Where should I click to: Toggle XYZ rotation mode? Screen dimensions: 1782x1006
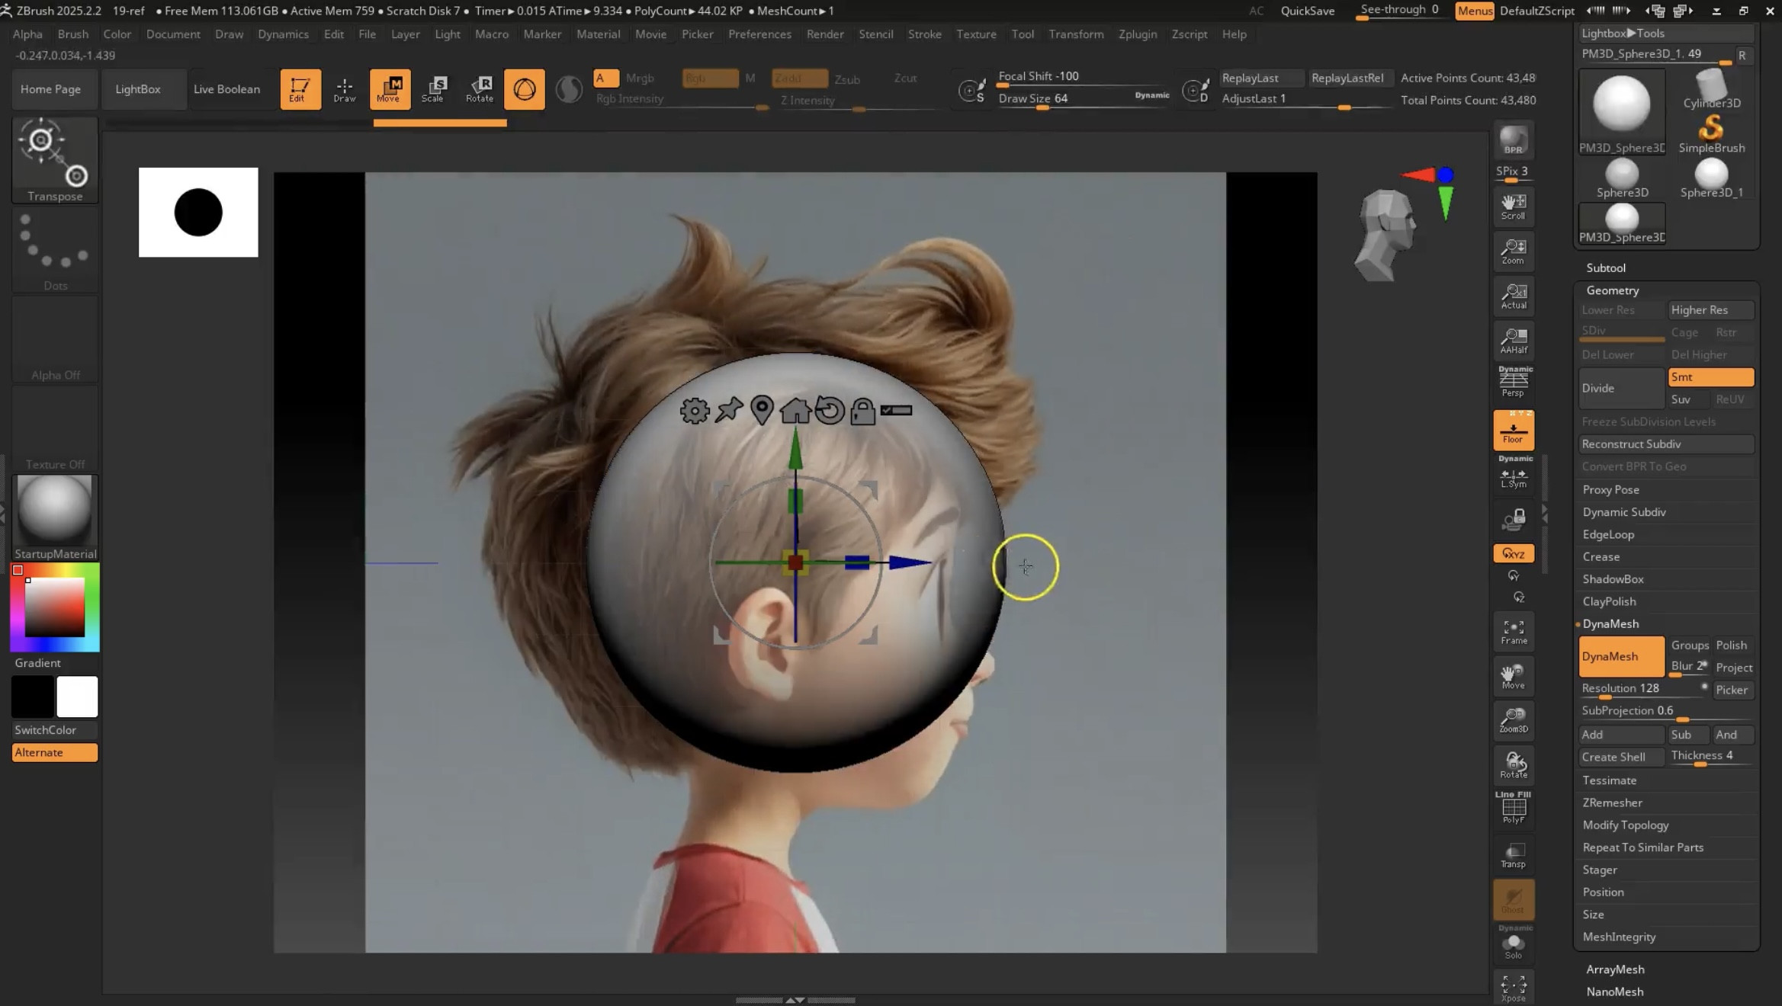point(1514,554)
